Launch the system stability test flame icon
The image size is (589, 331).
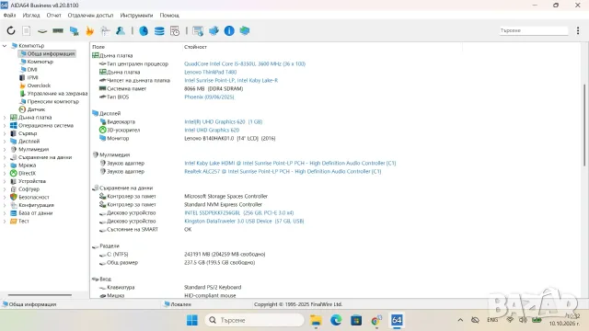coord(89,30)
